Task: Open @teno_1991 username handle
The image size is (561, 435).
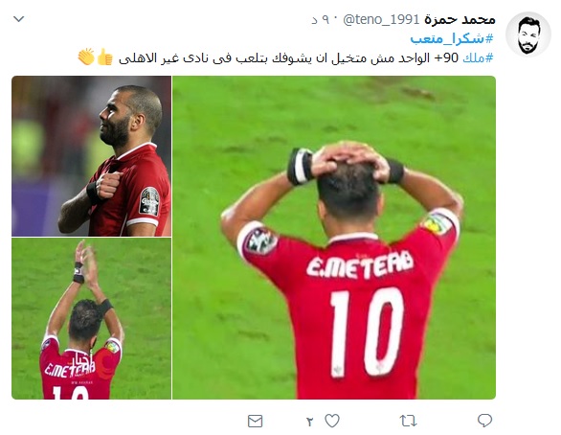Action: [x=381, y=19]
